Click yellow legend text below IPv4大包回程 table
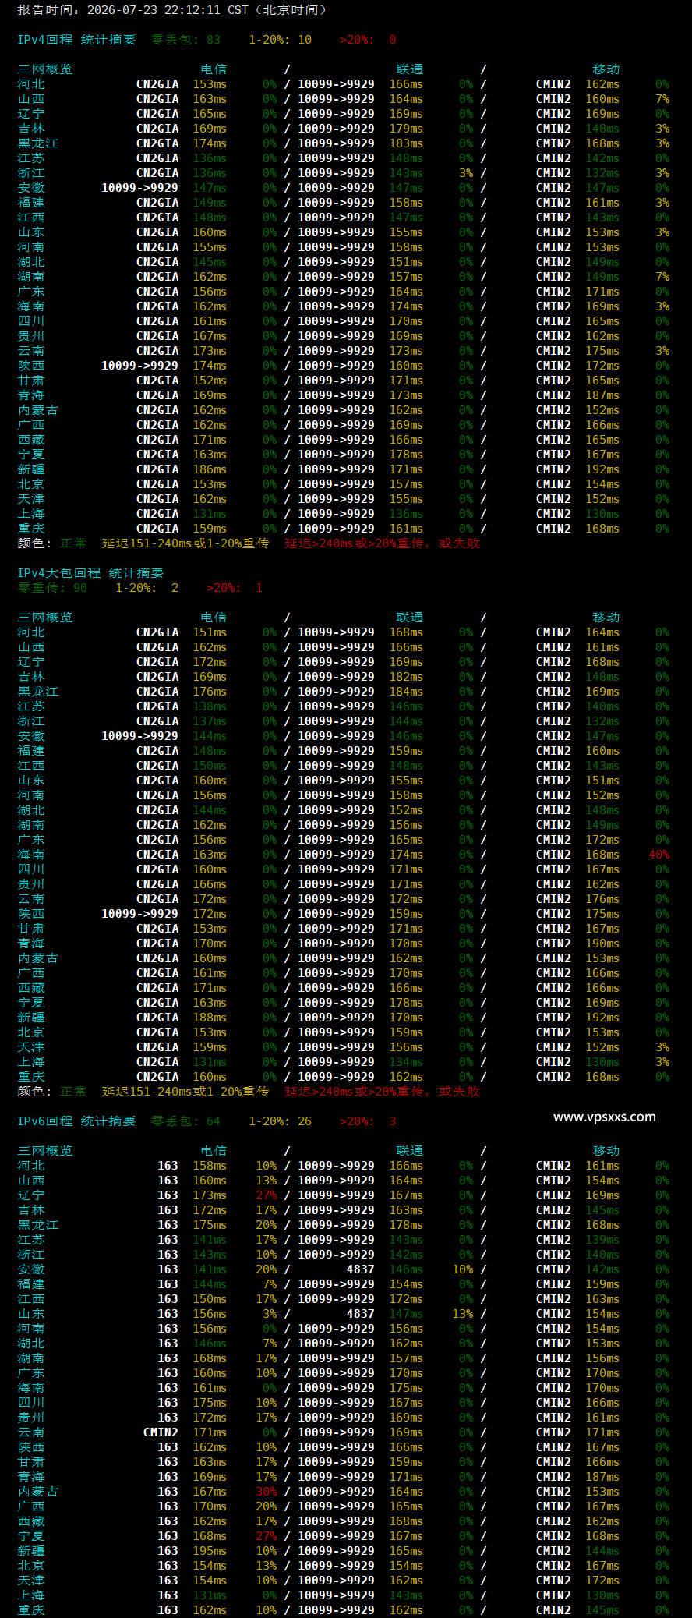The image size is (692, 1618). [185, 1092]
